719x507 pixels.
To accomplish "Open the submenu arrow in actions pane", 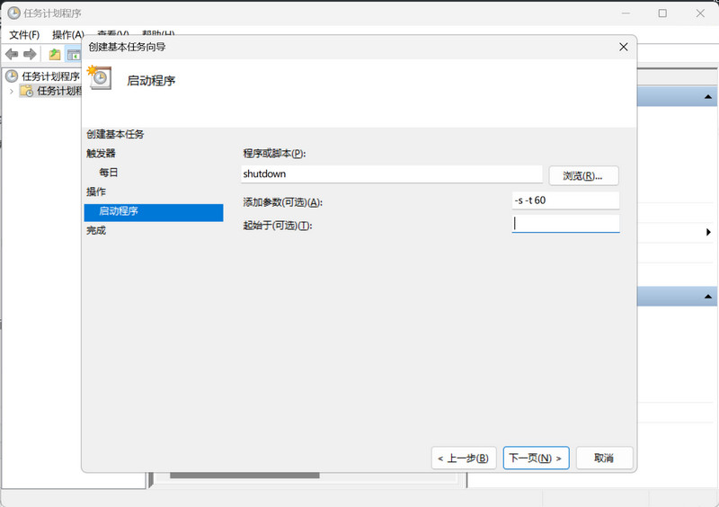I will click(709, 232).
